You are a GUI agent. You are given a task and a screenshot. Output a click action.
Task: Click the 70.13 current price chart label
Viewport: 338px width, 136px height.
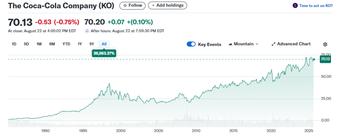[325, 59]
